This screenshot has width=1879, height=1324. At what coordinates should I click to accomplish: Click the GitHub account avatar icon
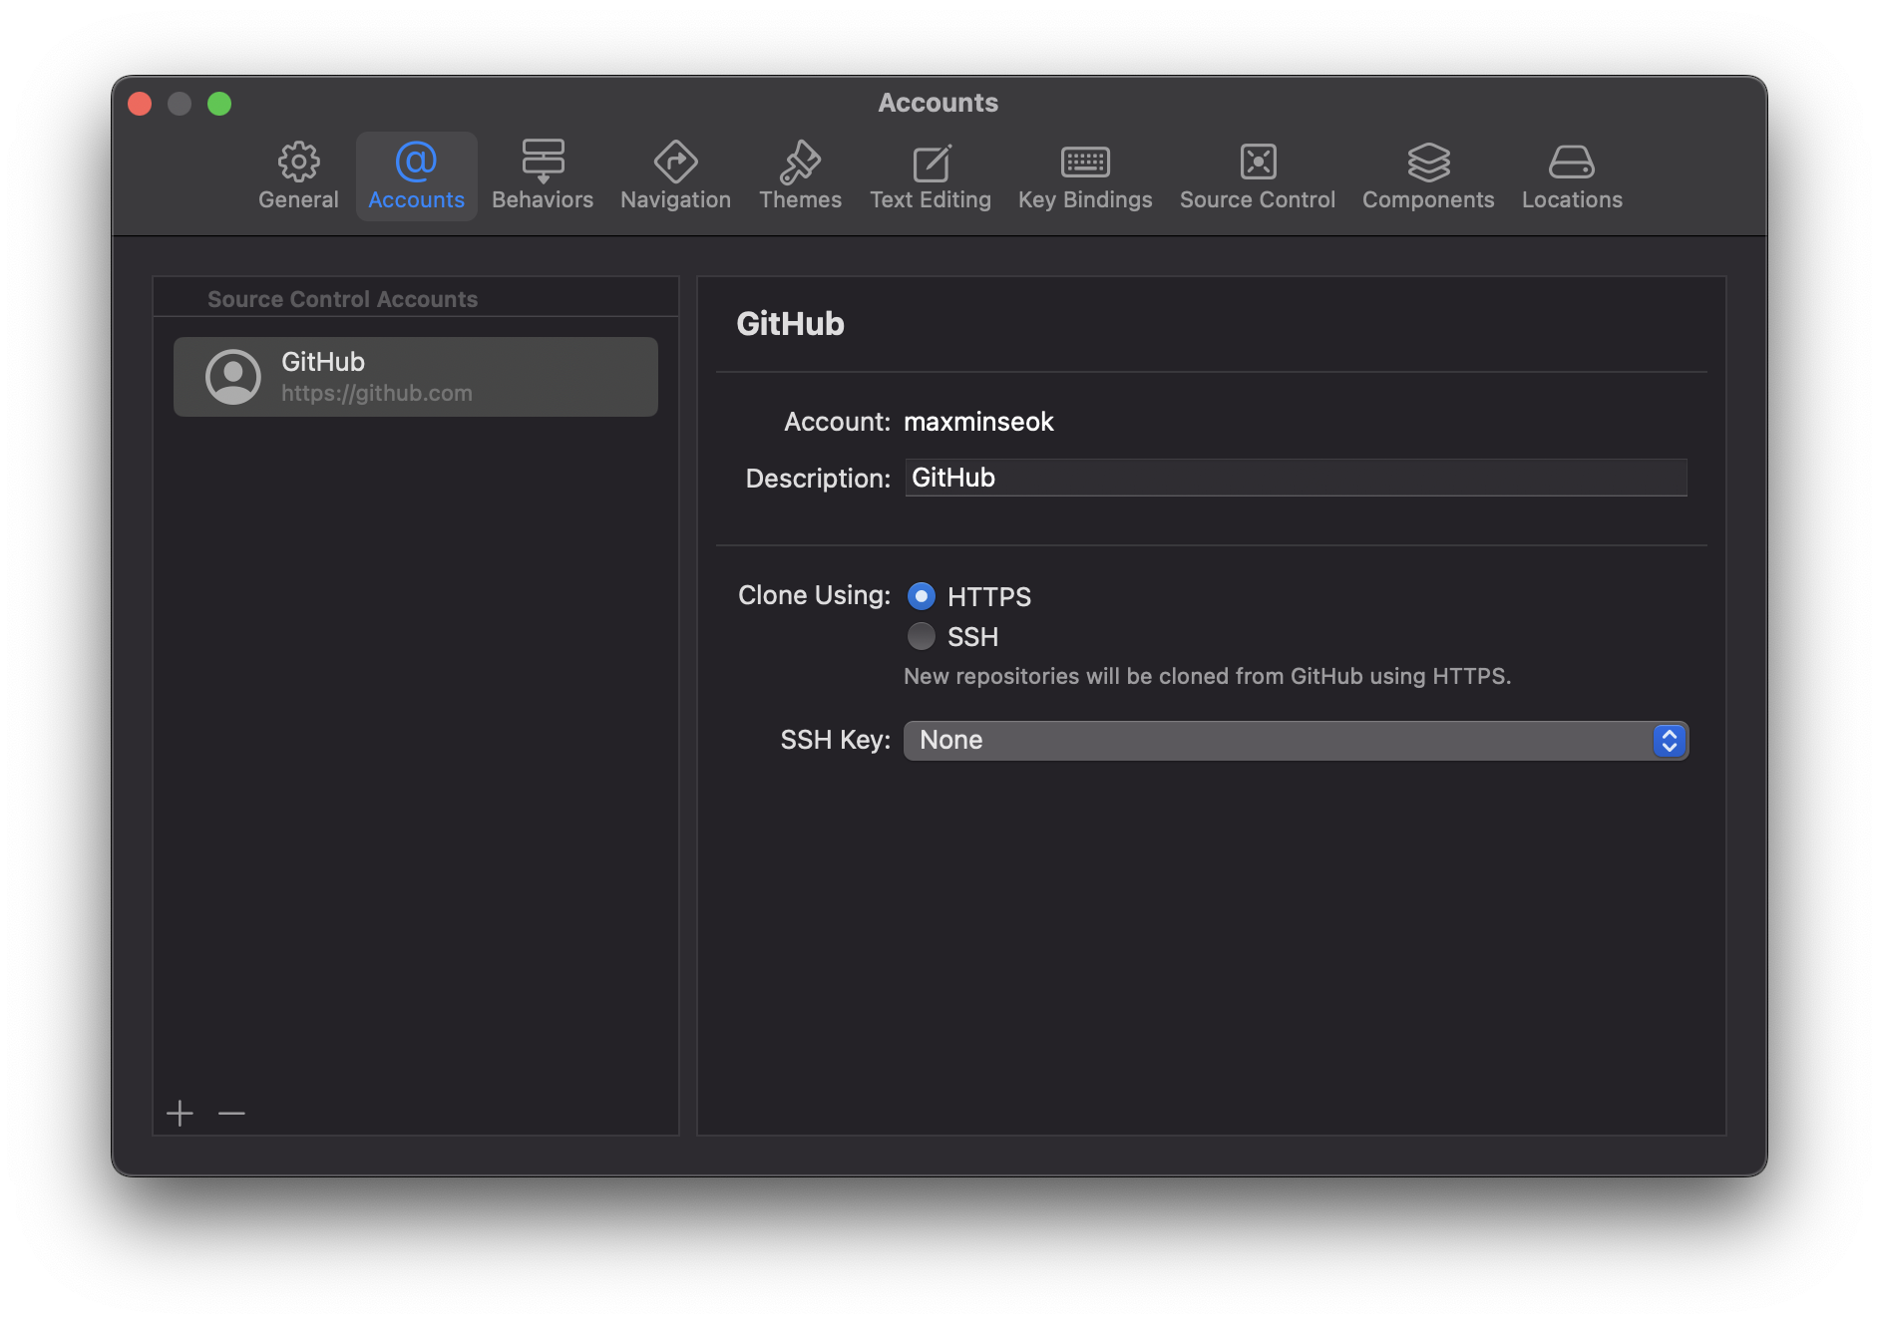click(x=233, y=377)
